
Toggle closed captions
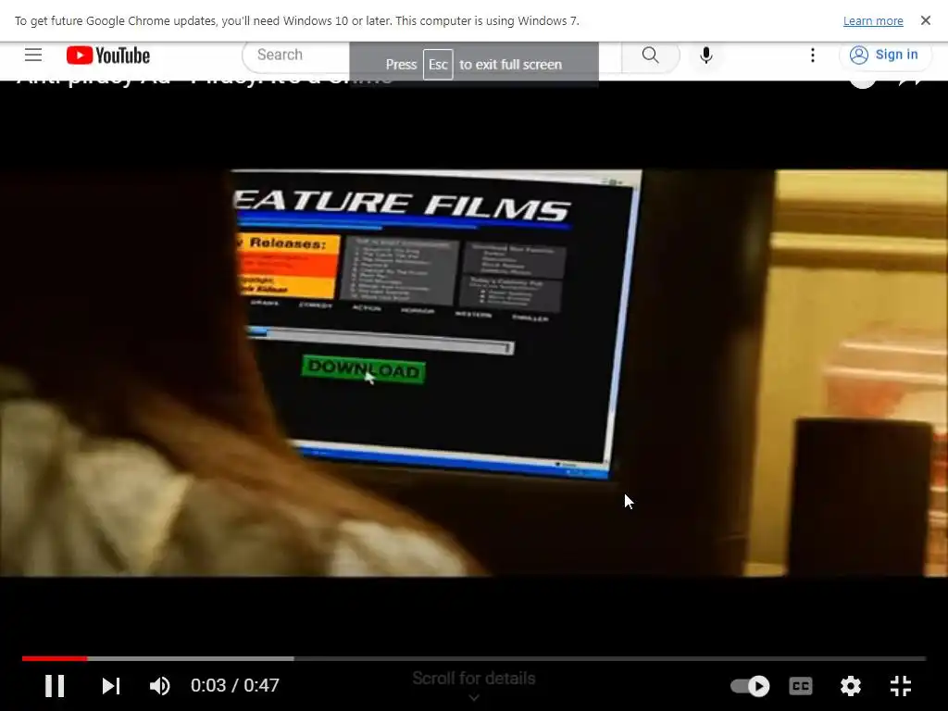801,686
